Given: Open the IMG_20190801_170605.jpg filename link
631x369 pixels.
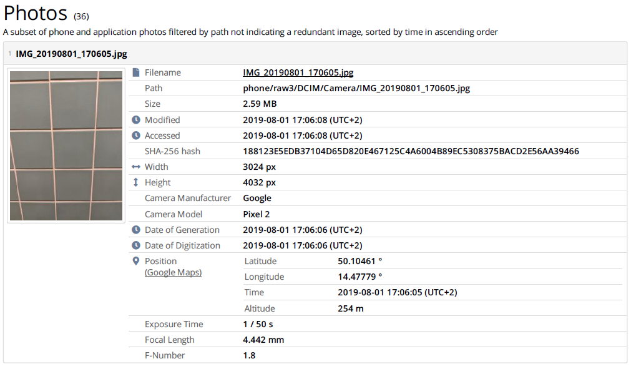Looking at the screenshot, I should [x=298, y=72].
